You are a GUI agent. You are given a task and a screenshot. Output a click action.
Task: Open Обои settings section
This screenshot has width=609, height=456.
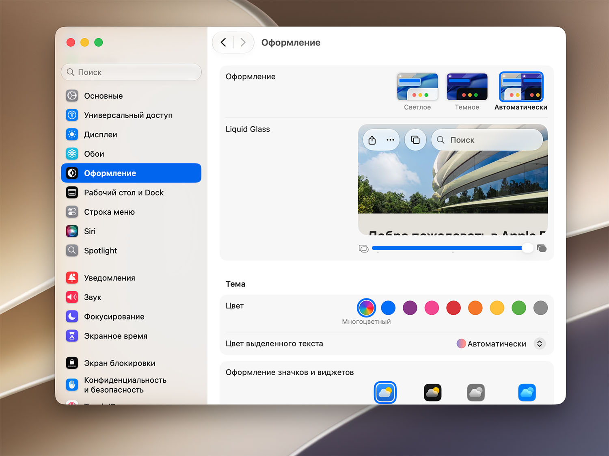coord(131,153)
